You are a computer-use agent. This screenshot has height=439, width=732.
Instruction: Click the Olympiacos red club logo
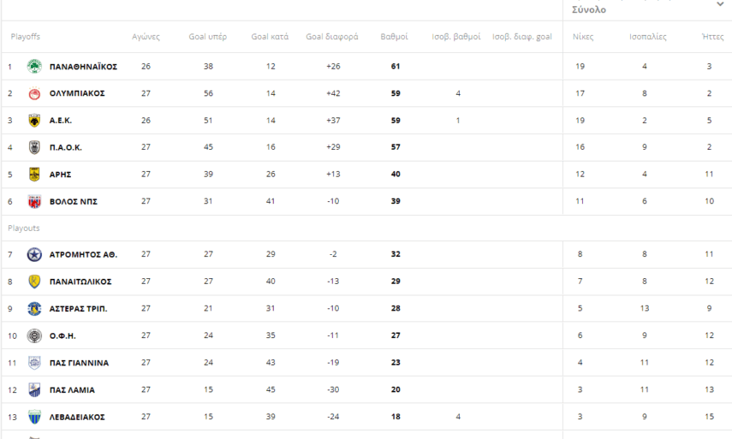(34, 93)
